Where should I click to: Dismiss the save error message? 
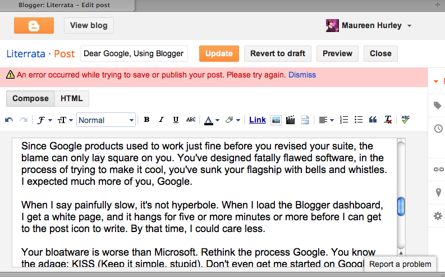[302, 75]
